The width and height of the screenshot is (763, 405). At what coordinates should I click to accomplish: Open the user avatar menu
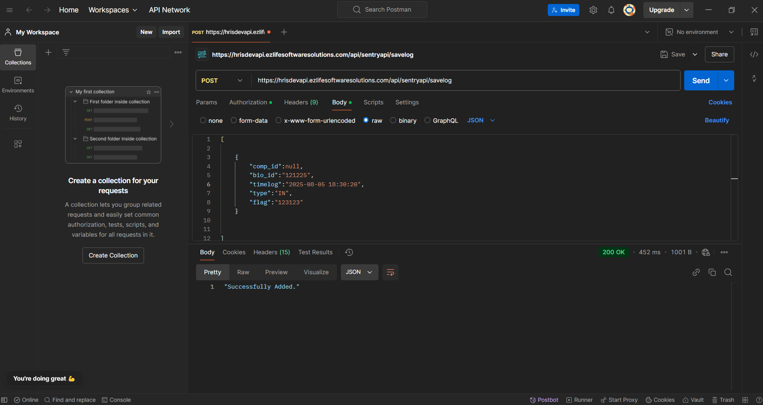tap(629, 10)
